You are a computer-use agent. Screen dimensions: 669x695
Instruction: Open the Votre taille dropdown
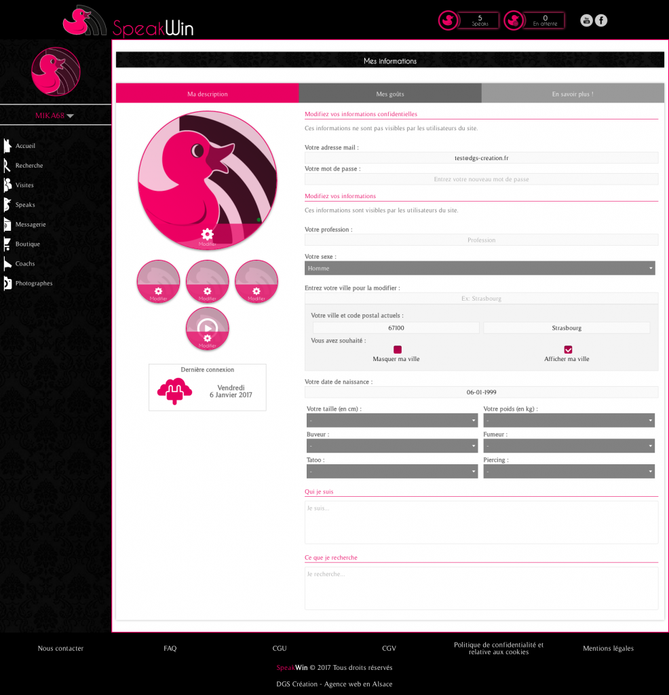coord(392,421)
